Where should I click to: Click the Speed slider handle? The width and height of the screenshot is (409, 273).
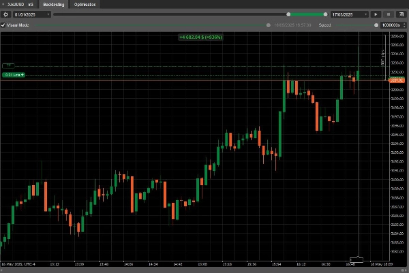[x=376, y=25]
